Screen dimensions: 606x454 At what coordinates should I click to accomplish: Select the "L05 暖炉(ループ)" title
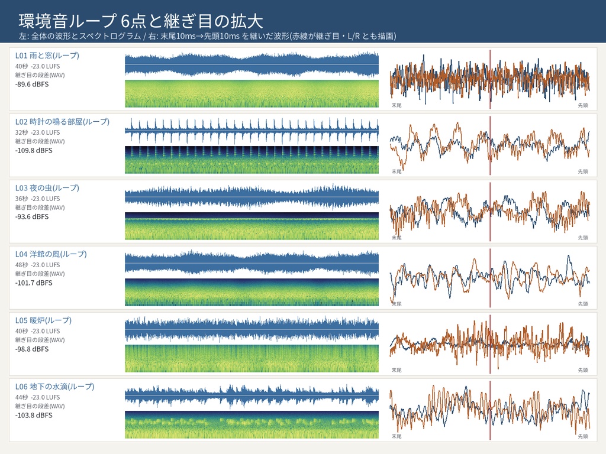pyautogui.click(x=43, y=320)
